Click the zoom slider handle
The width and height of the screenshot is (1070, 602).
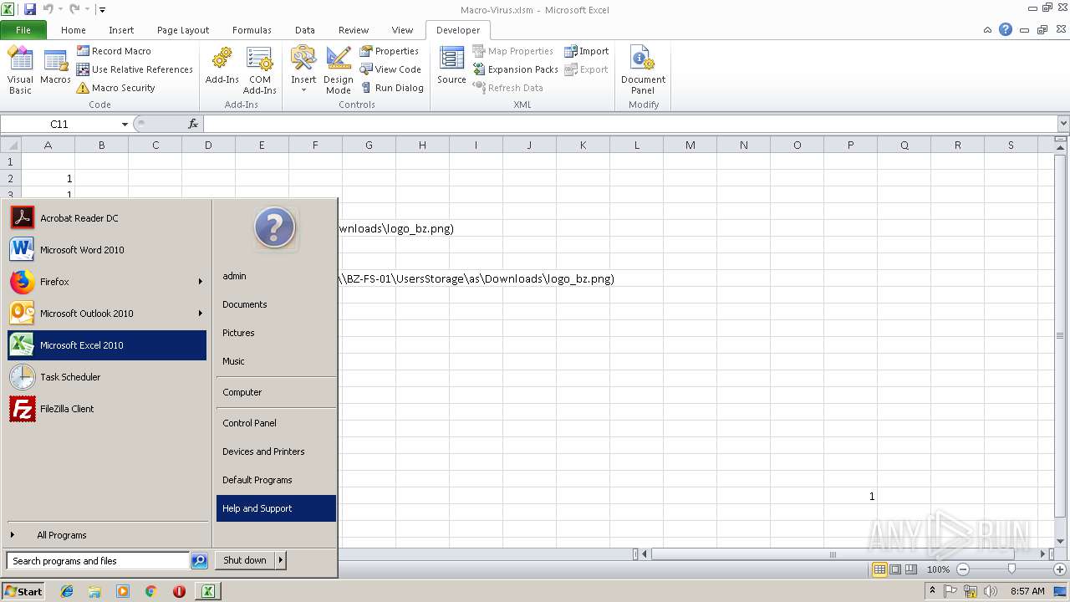pos(1011,569)
